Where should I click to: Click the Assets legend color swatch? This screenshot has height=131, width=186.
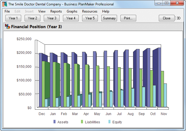click(x=54, y=122)
